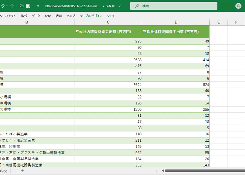Image resolution: width=245 pixels, height=175 pixels.
Task: Click the cell with value 126
Action: coord(108,103)
